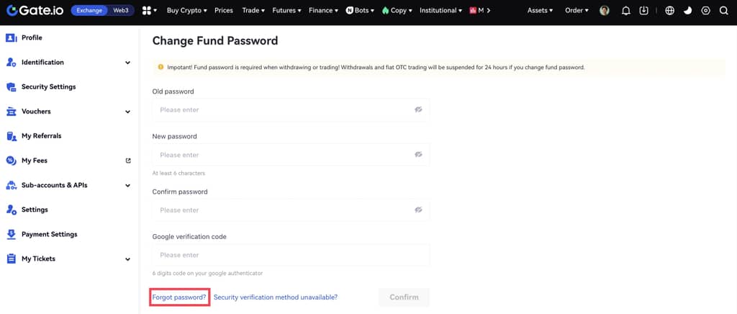This screenshot has height=314, width=737.
Task: Open the language globe icon
Action: pyautogui.click(x=670, y=11)
